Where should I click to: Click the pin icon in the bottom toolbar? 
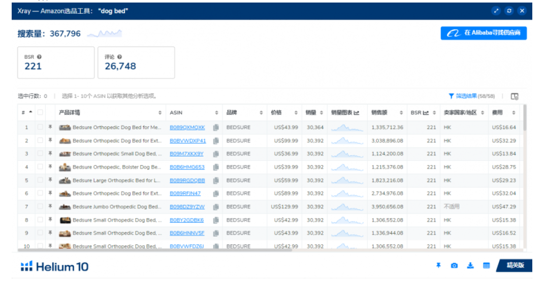pyautogui.click(x=438, y=266)
